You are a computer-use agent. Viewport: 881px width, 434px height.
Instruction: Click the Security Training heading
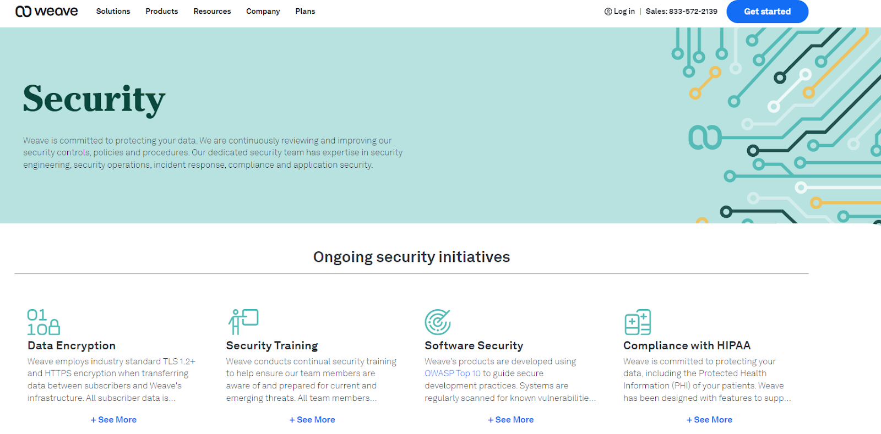tap(272, 345)
